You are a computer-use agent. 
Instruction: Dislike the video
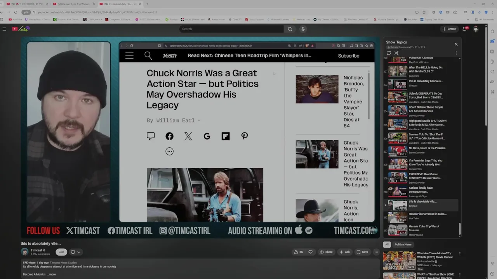pyautogui.click(x=310, y=252)
